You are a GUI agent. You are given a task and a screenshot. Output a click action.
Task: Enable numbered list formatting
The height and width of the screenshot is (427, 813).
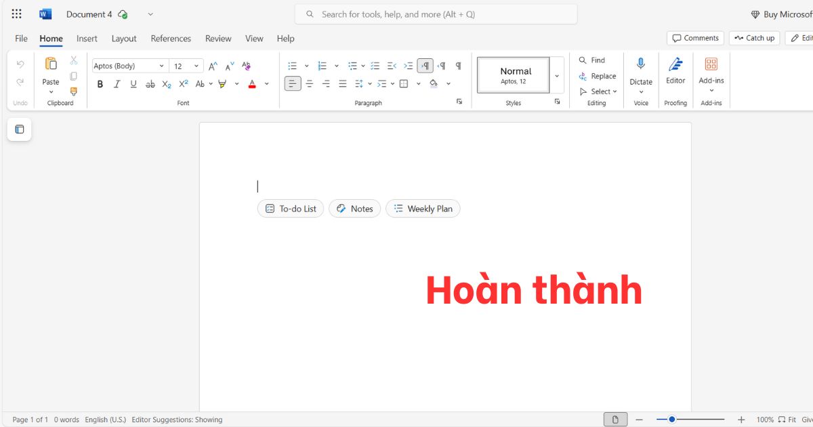click(322, 65)
